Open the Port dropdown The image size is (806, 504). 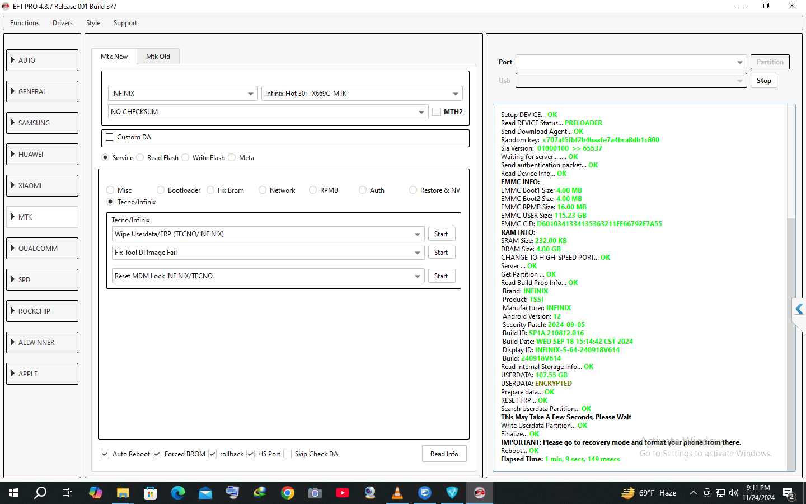pos(631,62)
